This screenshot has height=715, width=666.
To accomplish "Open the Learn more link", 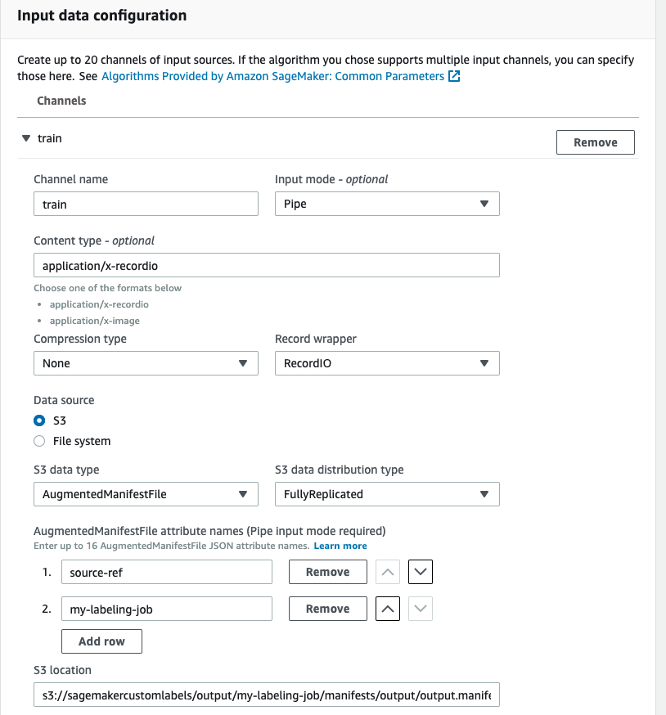I will (340, 546).
